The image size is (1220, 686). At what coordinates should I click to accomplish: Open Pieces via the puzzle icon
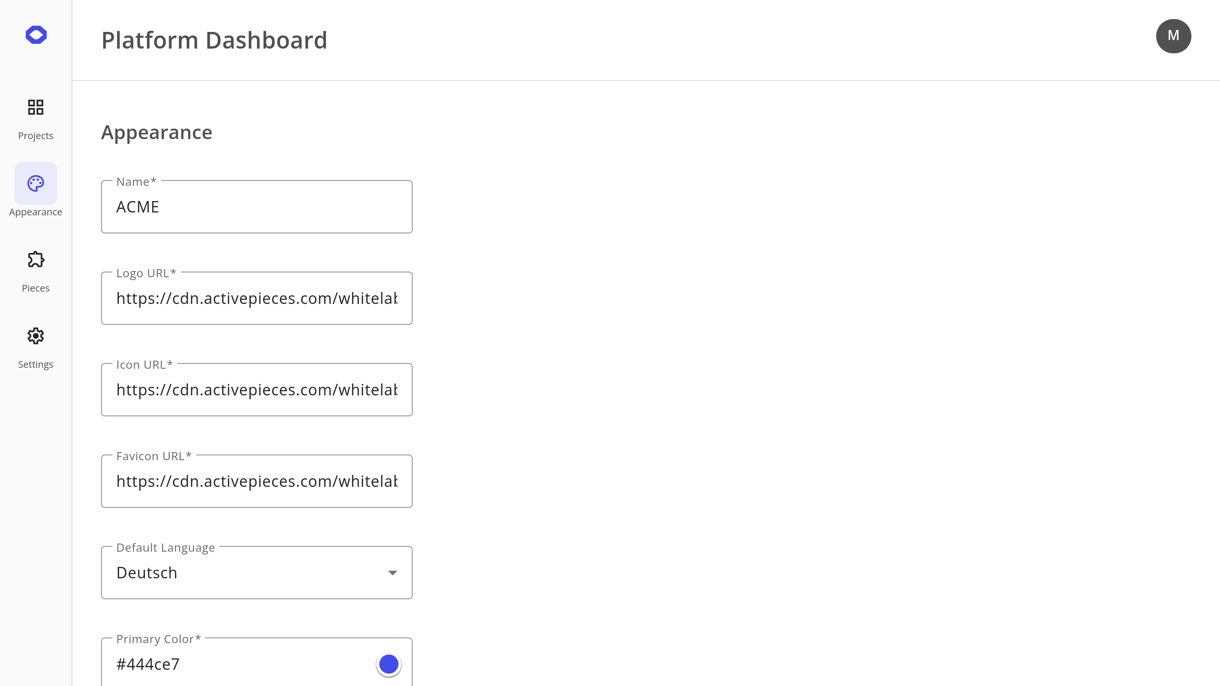tap(36, 260)
